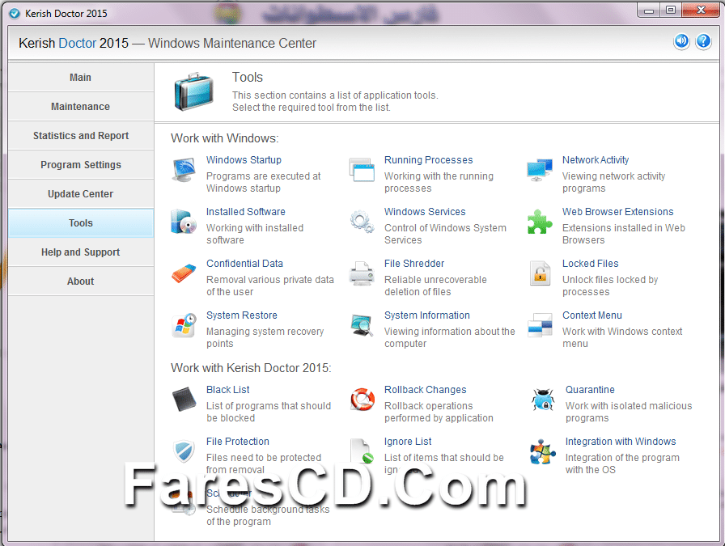Click the "Extensions installed in Web Browsers" description

point(624,234)
